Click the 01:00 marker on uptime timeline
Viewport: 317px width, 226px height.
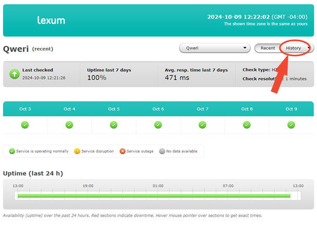pyautogui.click(x=158, y=185)
